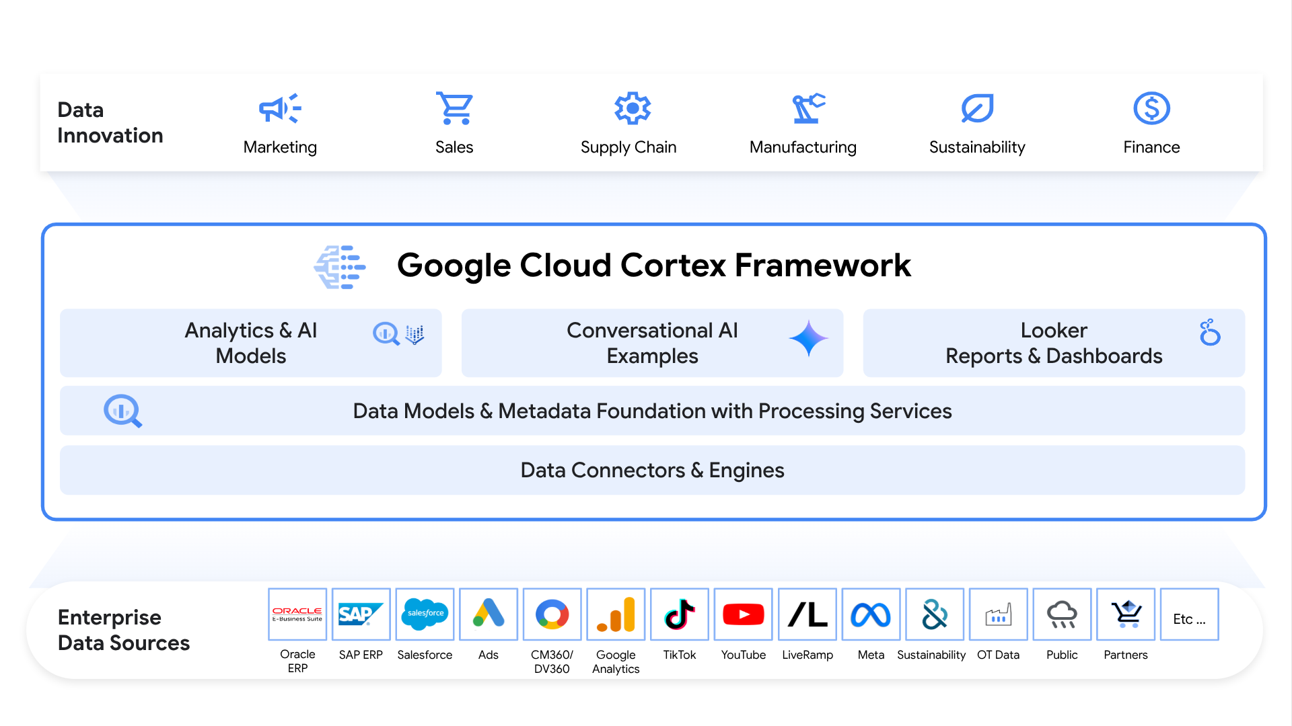Expand the Etc data sources tile

1189,614
